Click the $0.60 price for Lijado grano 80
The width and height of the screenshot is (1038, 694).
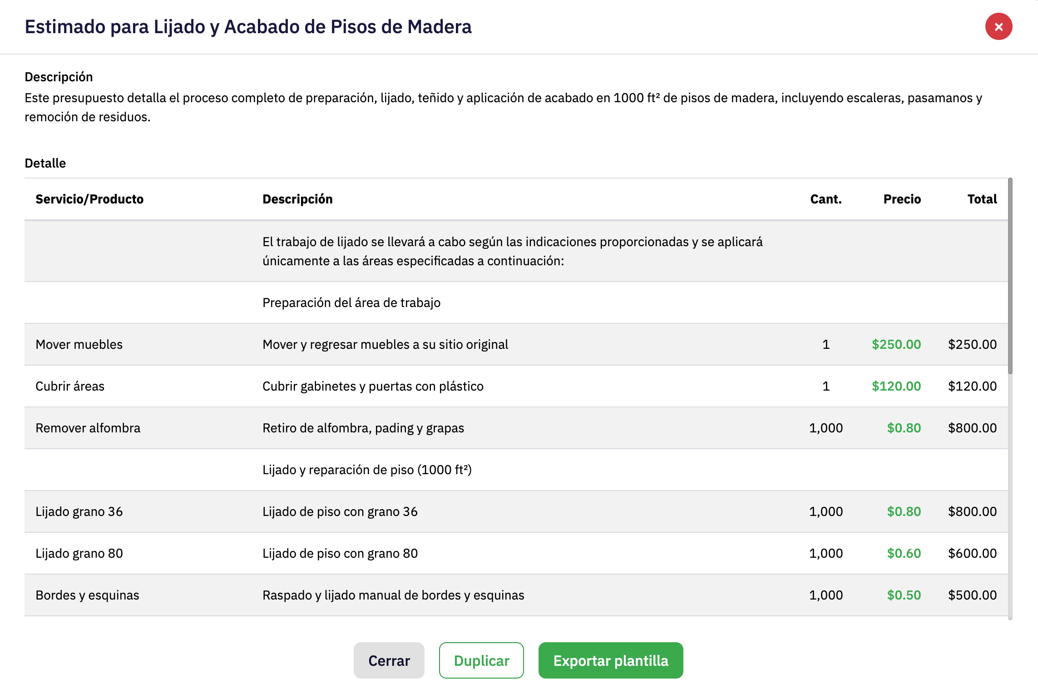[x=904, y=553]
